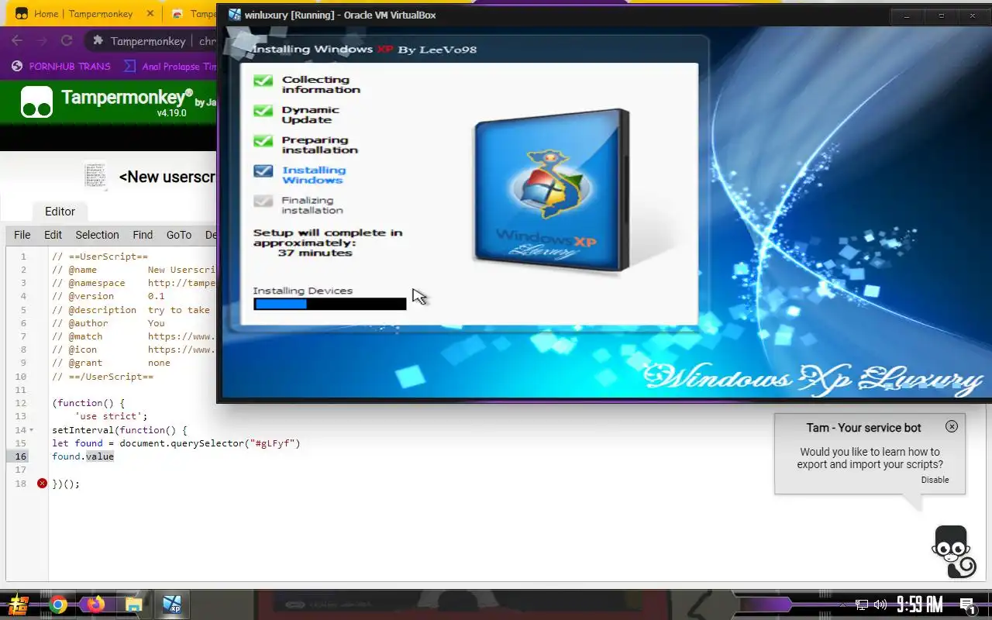Click the Tampermonkey favicon on the Home tab
Viewport: 992px width, 620px height.
click(22, 14)
